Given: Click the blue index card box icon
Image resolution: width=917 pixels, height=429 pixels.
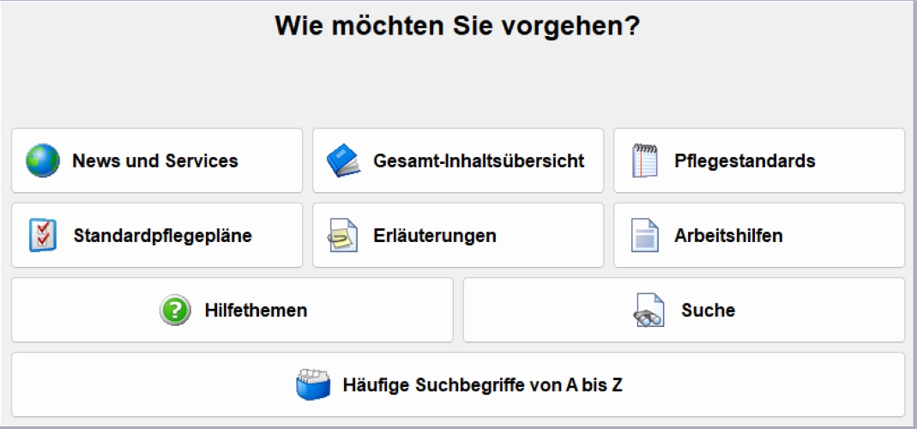Looking at the screenshot, I should [313, 385].
